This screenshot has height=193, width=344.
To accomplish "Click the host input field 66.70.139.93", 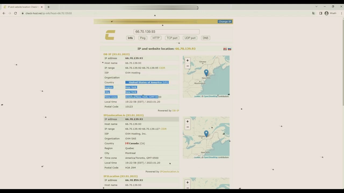I will 167,32.
